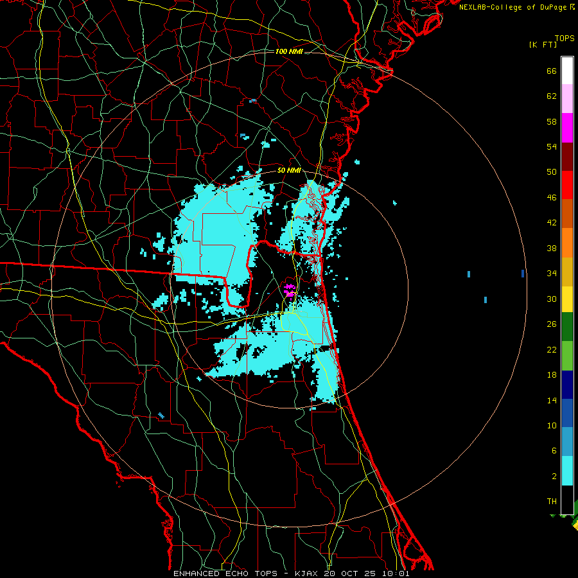Click the '50 NMI' range ring label
578x578 pixels.
[x=289, y=170]
